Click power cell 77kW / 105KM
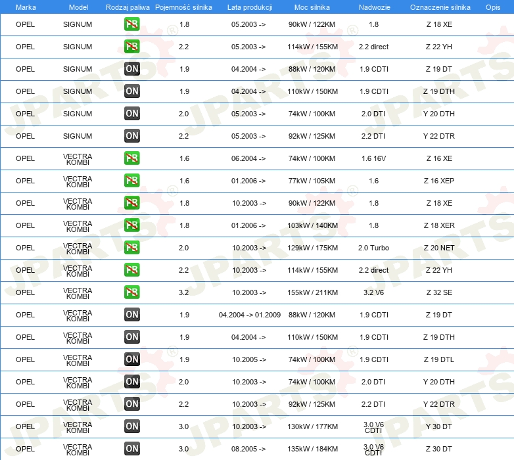Viewport: 514px width, 460px height. click(x=312, y=181)
